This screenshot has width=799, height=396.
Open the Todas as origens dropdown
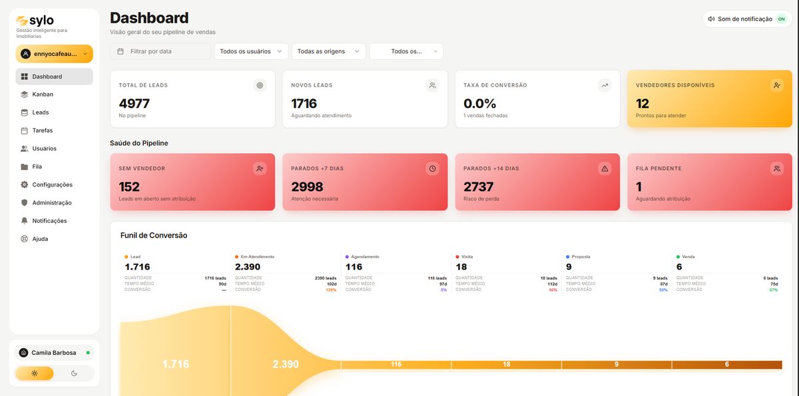pos(329,51)
